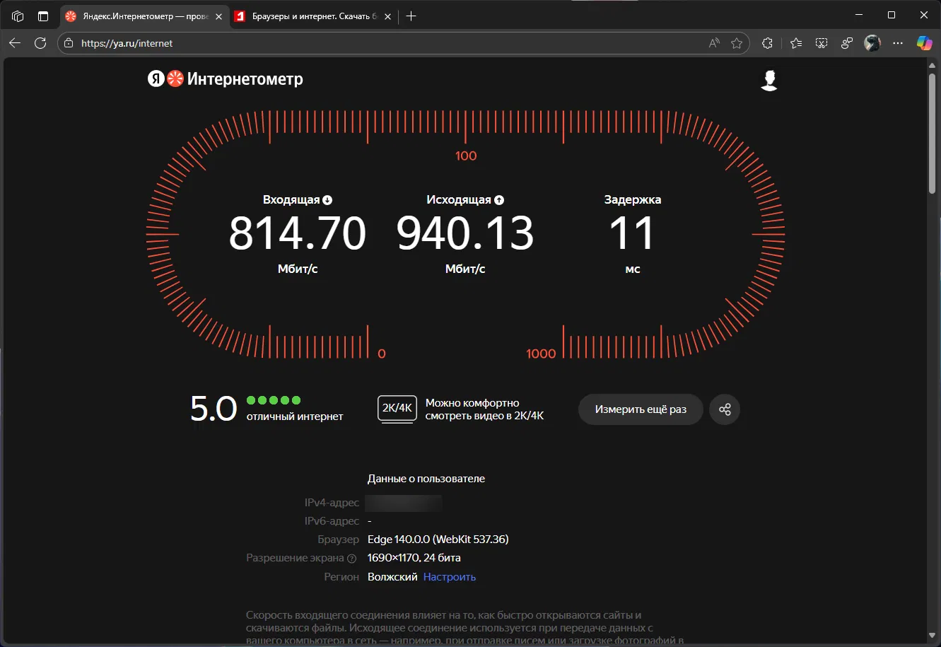The width and height of the screenshot is (941, 647).
Task: Open the Edge profile avatar
Action: pyautogui.click(x=872, y=43)
